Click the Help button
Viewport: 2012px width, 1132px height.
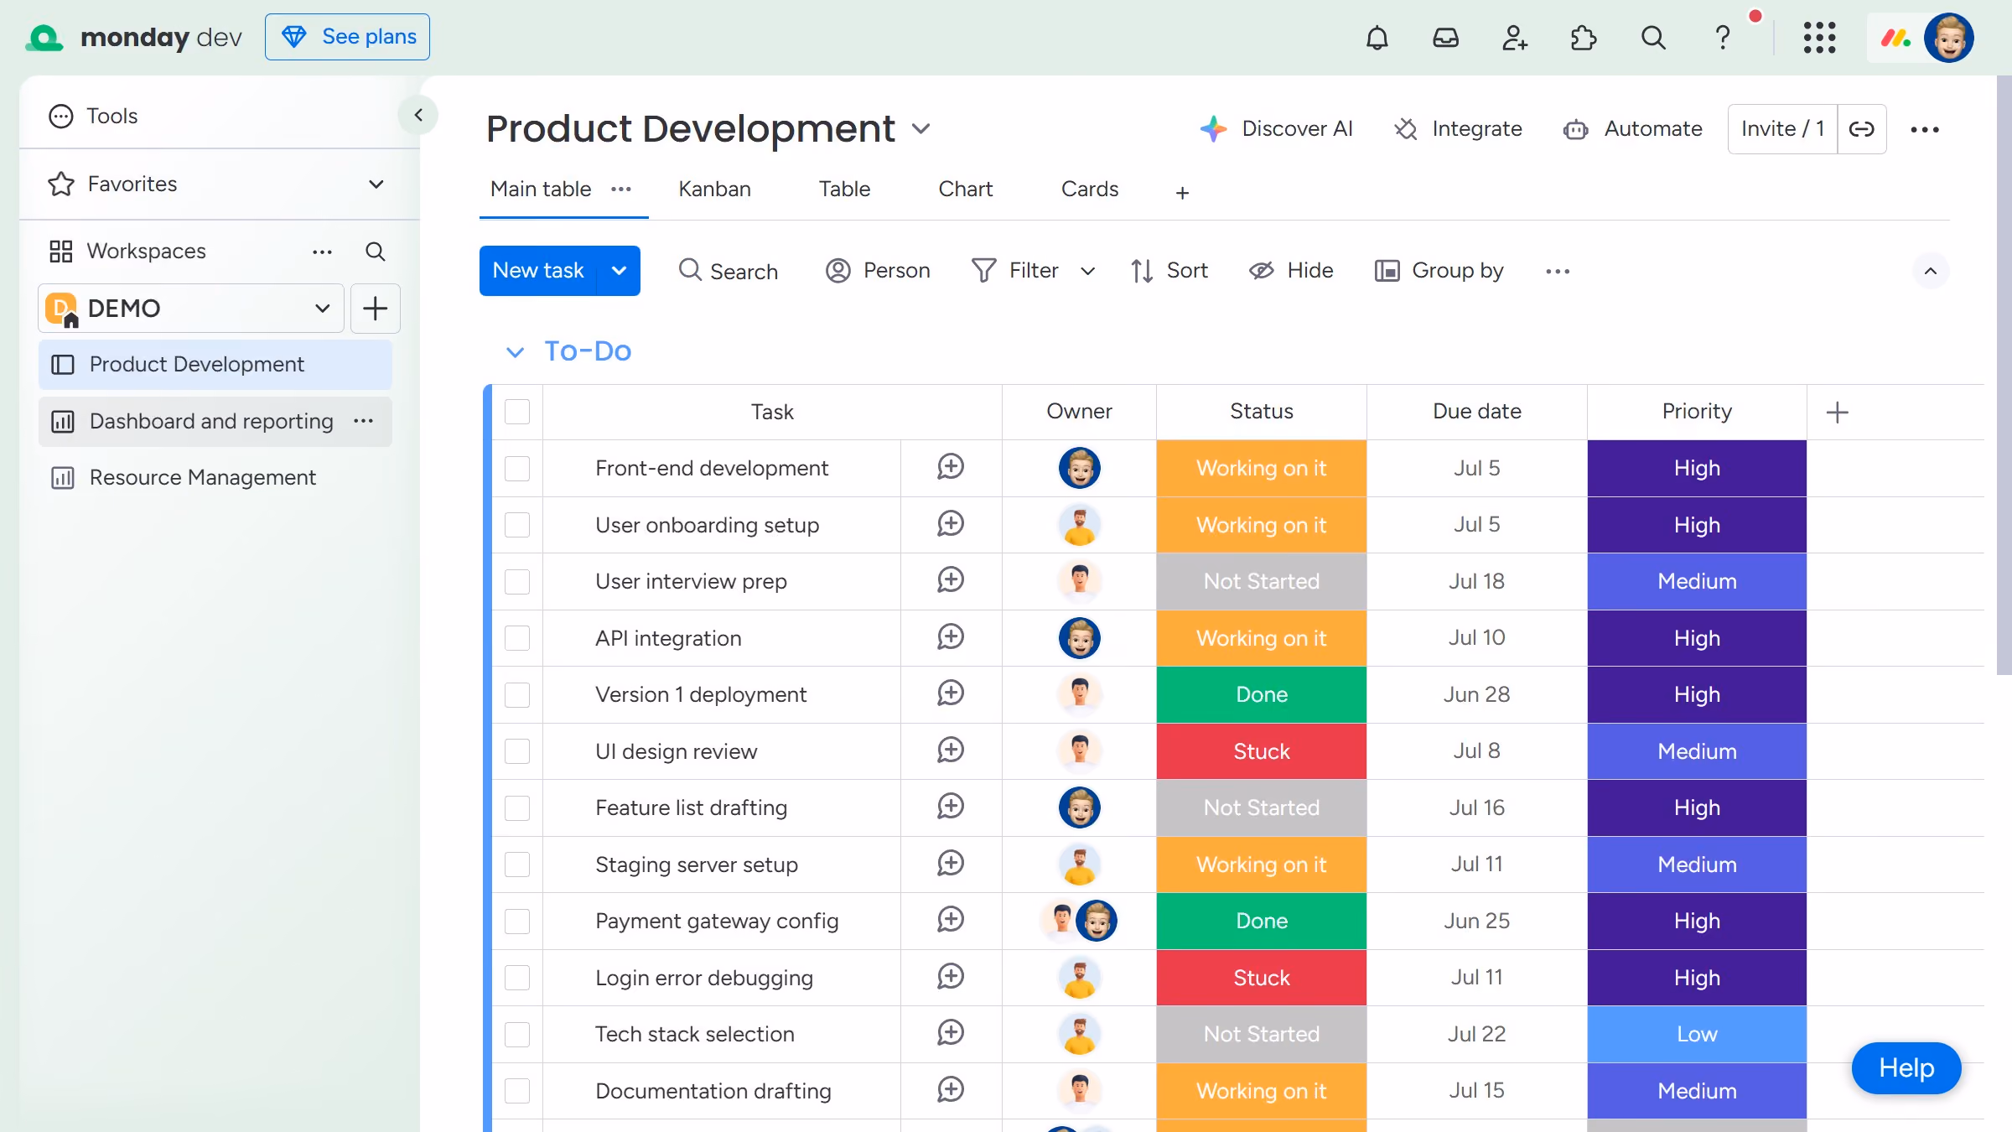(1906, 1067)
